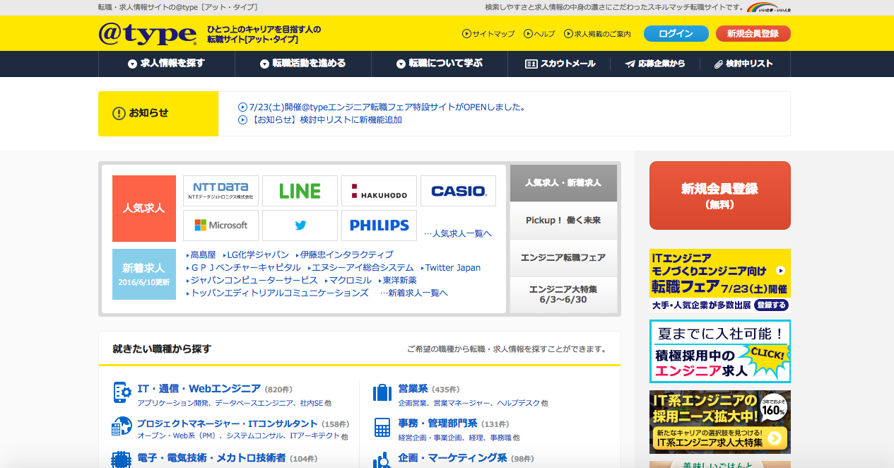
Task: Switch to エンジニア転職フェア tab
Action: 563,258
